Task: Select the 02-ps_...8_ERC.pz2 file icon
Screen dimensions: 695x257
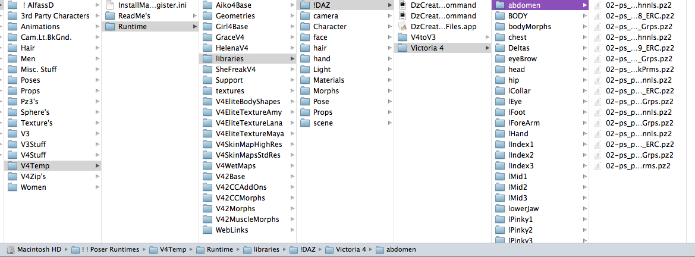Action: (x=597, y=16)
